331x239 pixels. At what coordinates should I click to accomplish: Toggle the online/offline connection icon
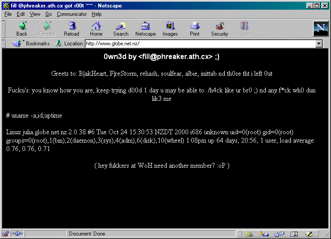(17, 234)
